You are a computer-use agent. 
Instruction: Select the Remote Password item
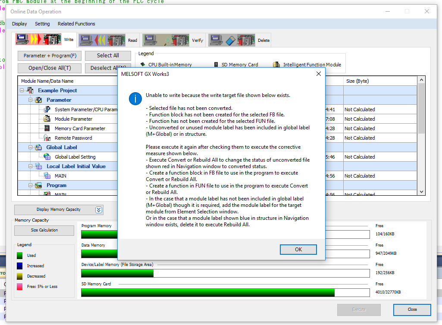69,137
